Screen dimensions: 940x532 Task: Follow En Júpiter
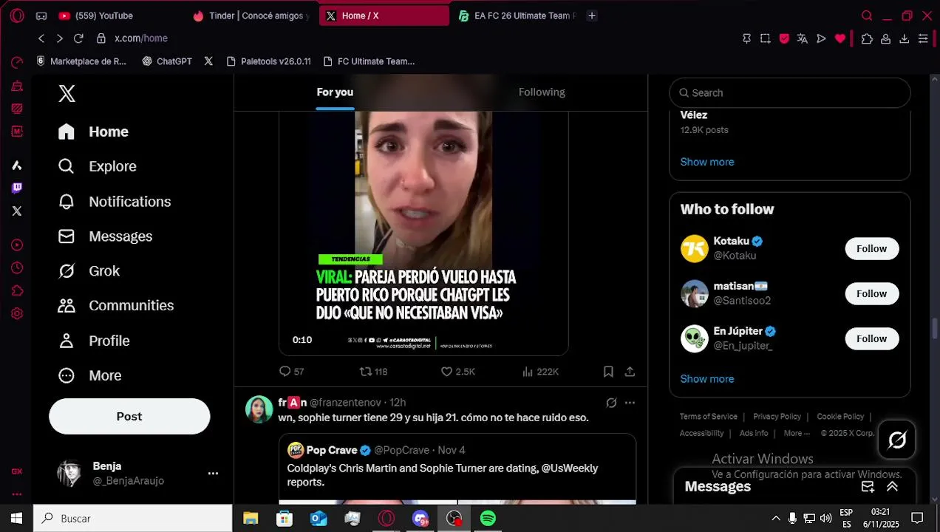(872, 338)
